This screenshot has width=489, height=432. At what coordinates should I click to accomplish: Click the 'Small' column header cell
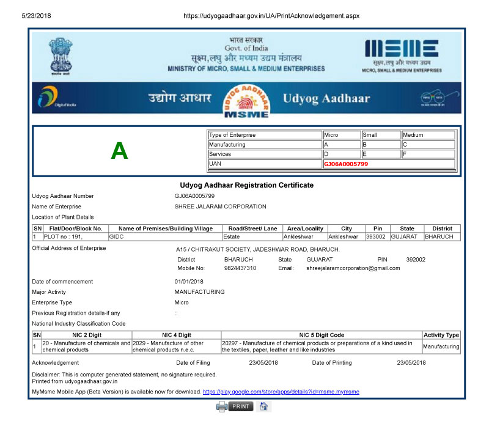tap(380, 135)
